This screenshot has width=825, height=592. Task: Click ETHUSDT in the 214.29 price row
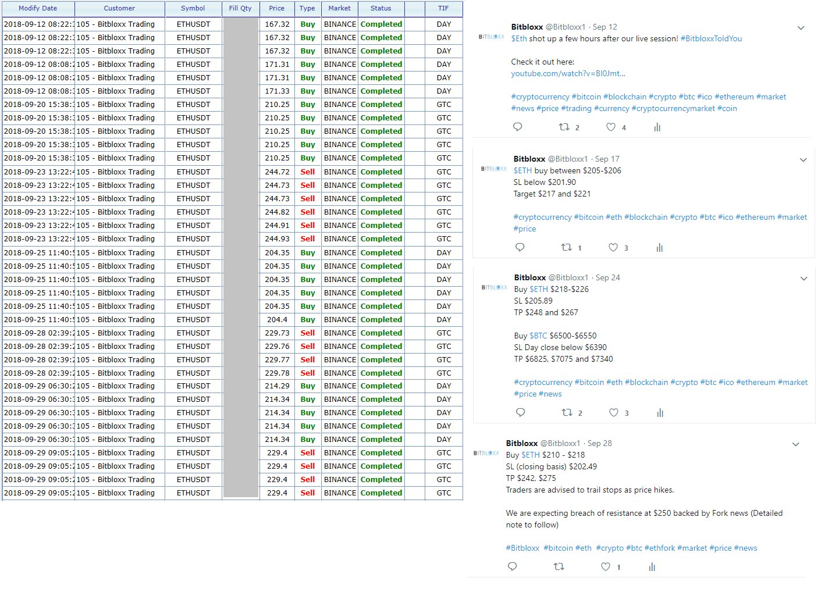click(193, 386)
